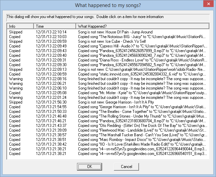Viewport: 216px width, 177px height.
Task: Select the Rolling Stones Under My Thumb row
Action: click(x=108, y=116)
